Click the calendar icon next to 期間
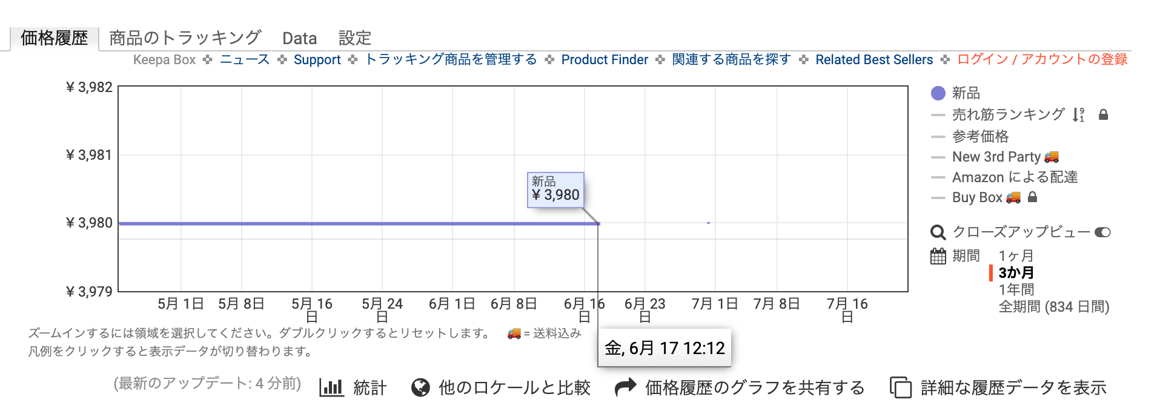 [938, 257]
